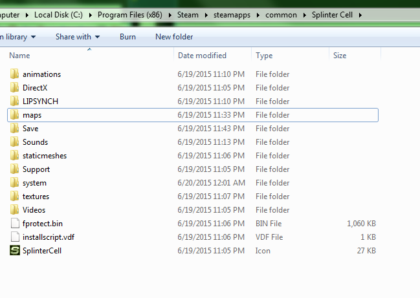Select the Videos folder icon

(x=14, y=210)
